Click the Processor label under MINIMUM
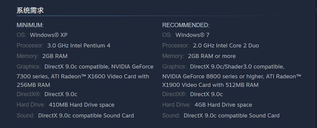Image resolution: width=317 pixels, height=128 pixels. 30,45
